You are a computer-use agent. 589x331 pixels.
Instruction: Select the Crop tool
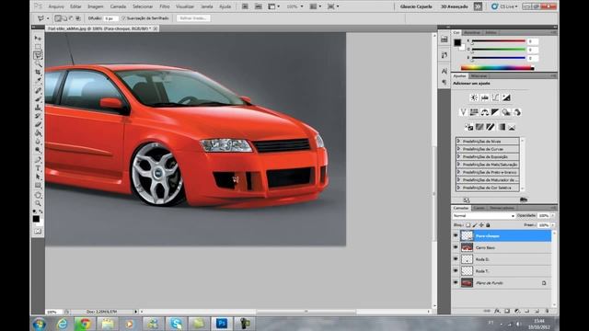click(x=38, y=72)
